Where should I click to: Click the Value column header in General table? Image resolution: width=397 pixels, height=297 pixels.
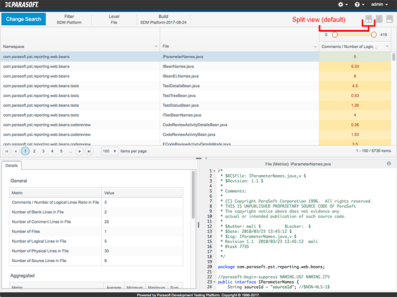pos(142,193)
